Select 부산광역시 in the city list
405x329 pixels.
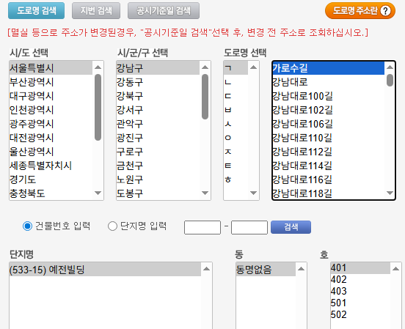pos(51,82)
